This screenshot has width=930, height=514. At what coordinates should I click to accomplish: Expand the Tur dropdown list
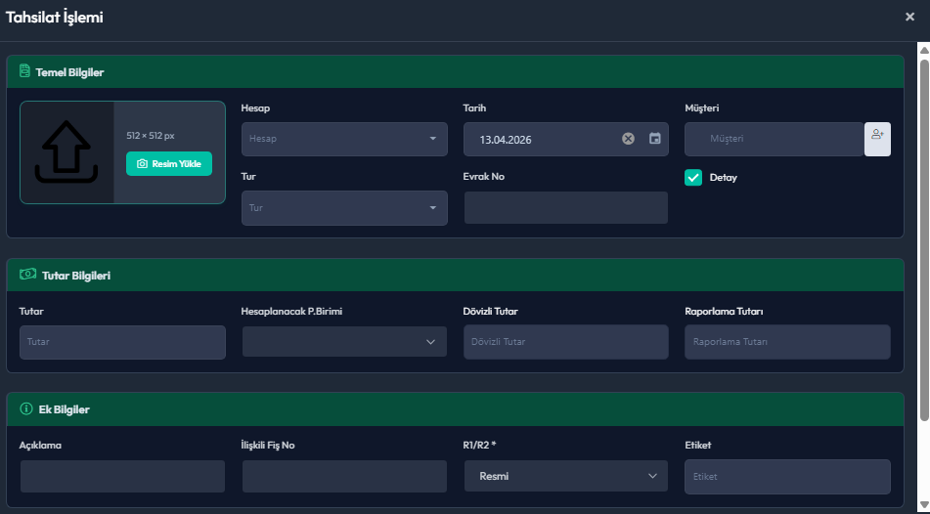[x=344, y=207]
